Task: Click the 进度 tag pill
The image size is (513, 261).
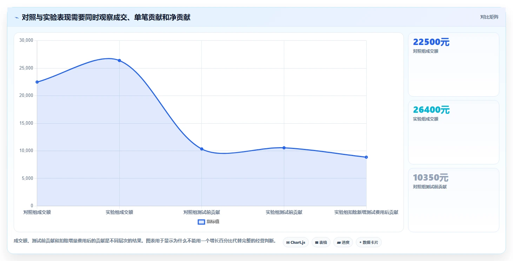Action: pyautogui.click(x=343, y=242)
